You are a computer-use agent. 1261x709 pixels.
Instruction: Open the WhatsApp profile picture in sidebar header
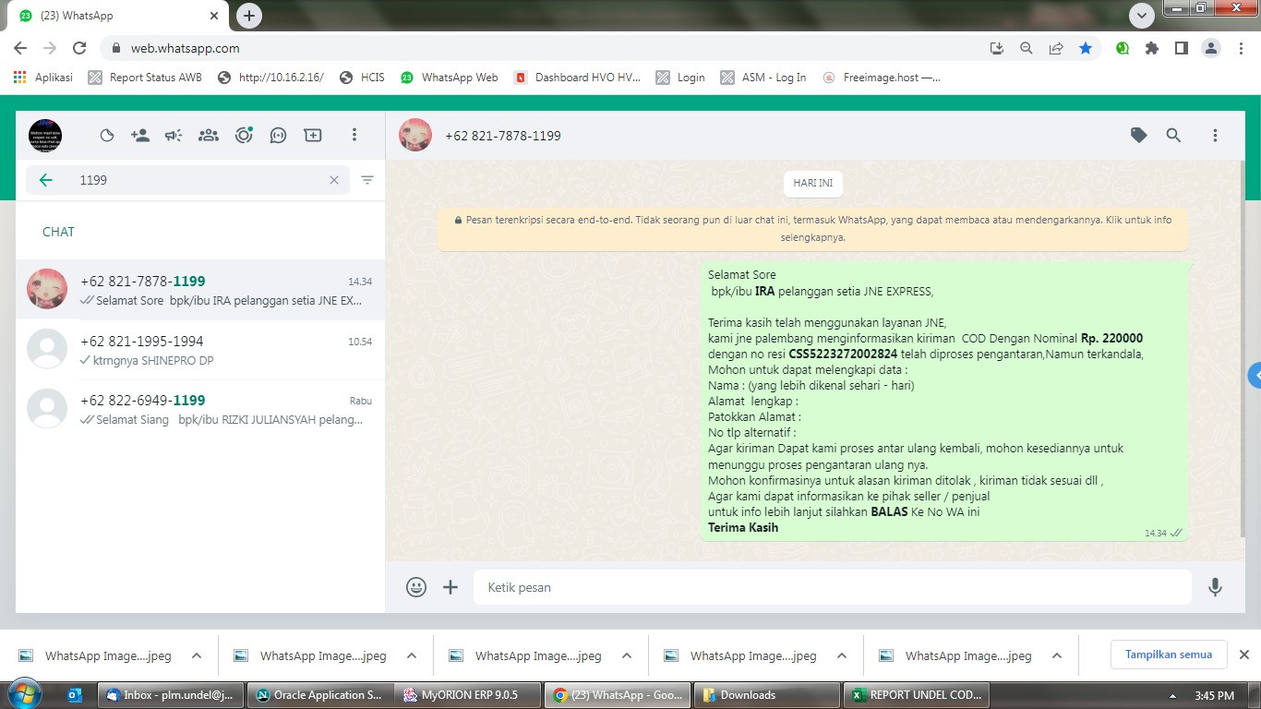point(45,136)
